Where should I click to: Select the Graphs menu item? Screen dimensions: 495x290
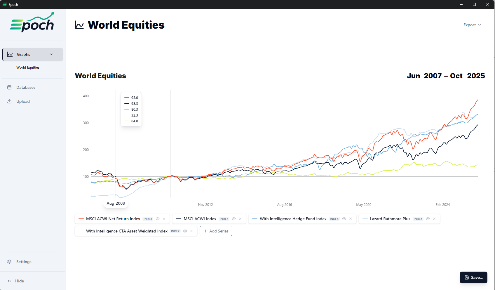click(33, 55)
